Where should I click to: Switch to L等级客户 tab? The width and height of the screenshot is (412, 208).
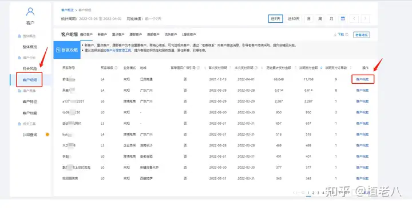click(x=189, y=35)
